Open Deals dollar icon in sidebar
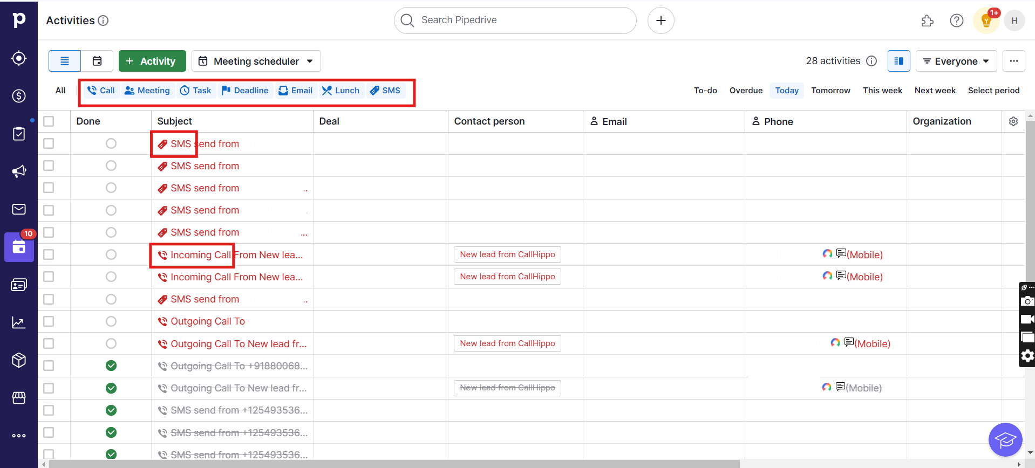Viewport: 1035px width, 468px height. pos(19,96)
